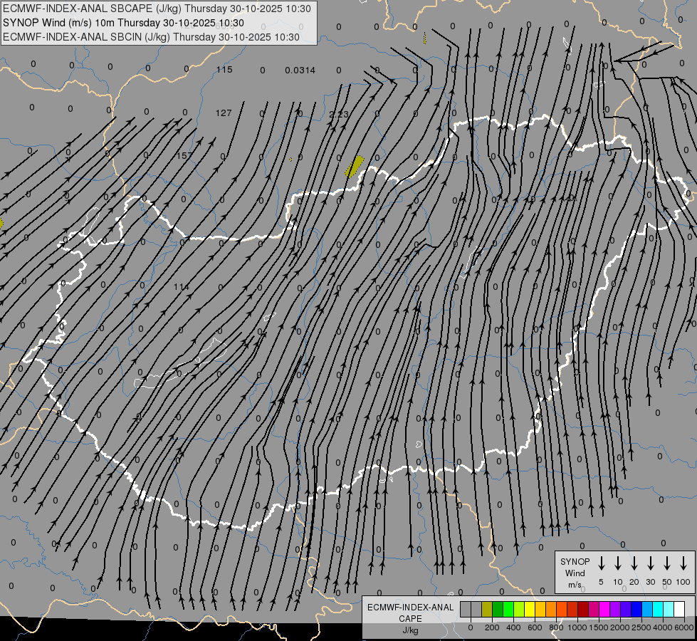Click the wind arrow above the 30 label
This screenshot has height=641, width=697.
coord(650,563)
